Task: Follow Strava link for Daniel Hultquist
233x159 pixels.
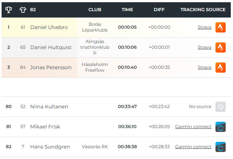Action: pyautogui.click(x=204, y=47)
